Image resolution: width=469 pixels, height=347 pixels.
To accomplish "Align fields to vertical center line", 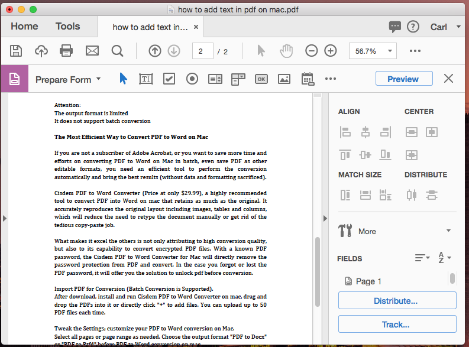I will 366,132.
